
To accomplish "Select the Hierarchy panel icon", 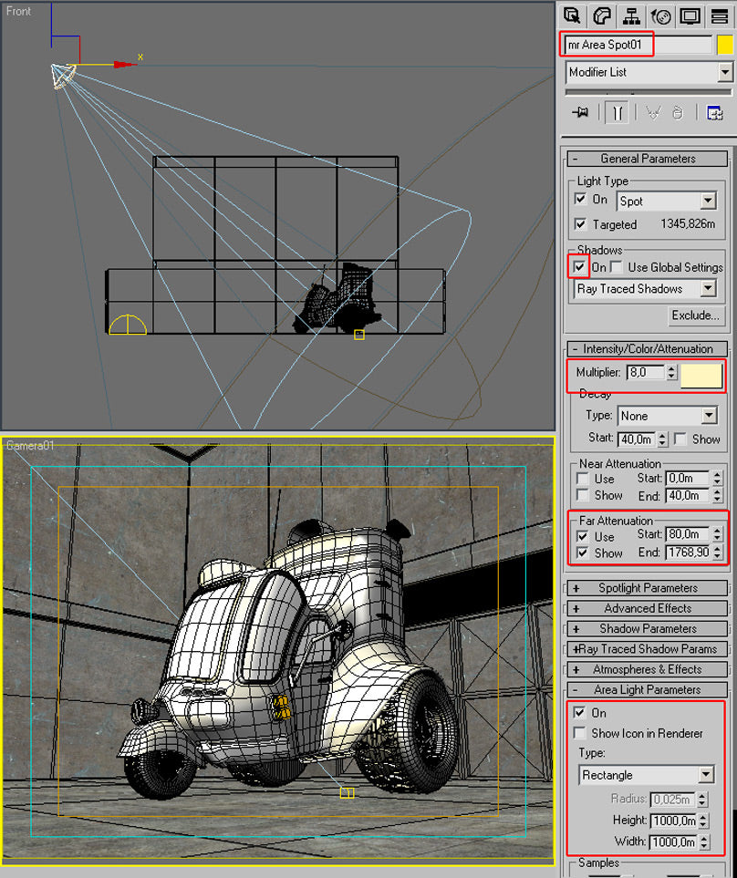I will (630, 15).
